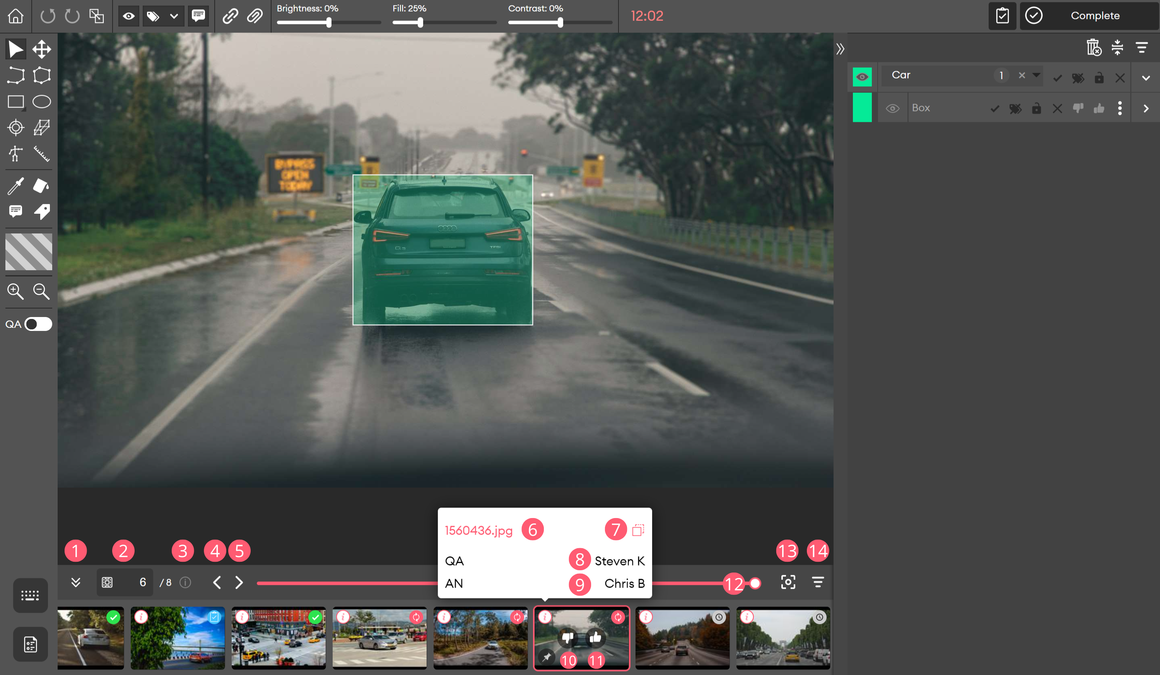
Task: Select the cuboid tool
Action: click(x=41, y=128)
